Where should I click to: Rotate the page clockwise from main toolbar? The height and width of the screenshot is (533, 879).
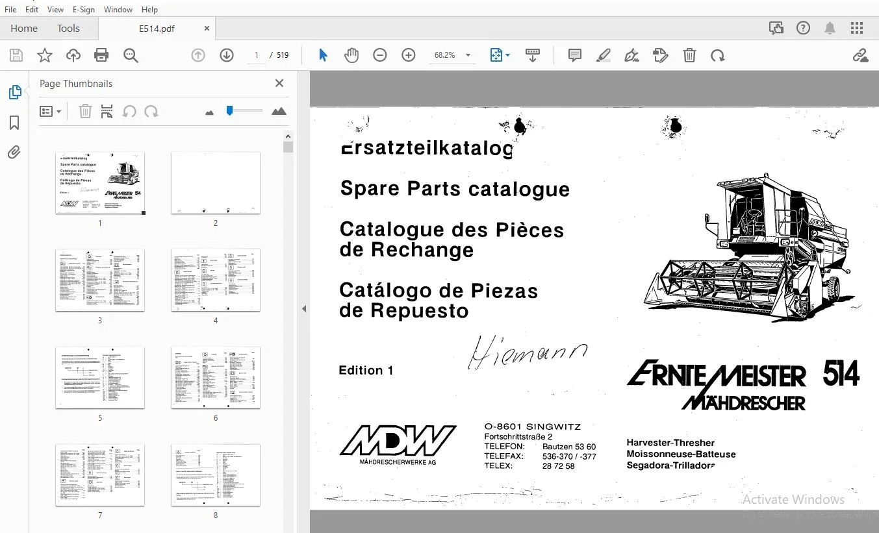pos(718,56)
